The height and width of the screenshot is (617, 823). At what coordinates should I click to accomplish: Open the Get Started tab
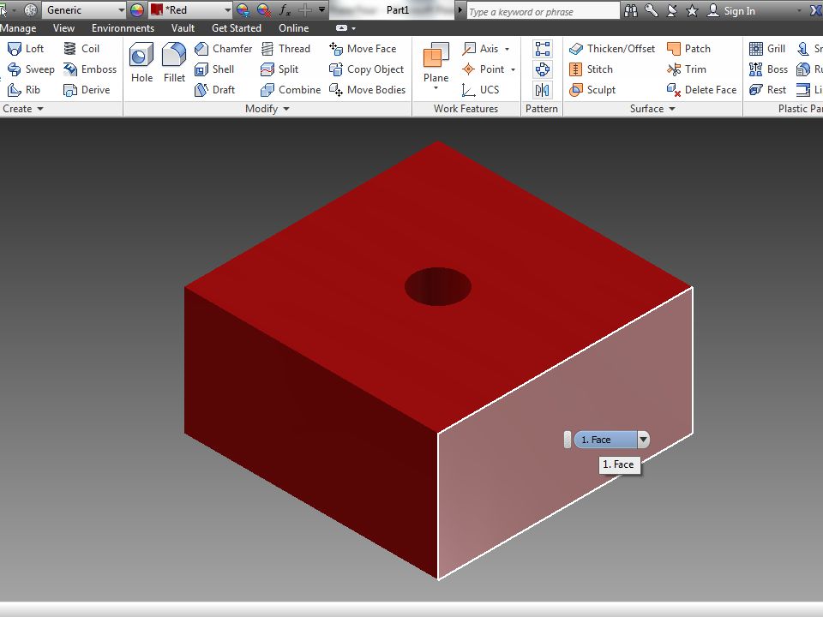point(237,28)
